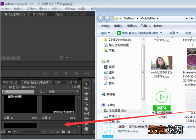Image resolution: width=196 pixels, height=140 pixels.
Task: Switch to the 特效控制台 tab
Action: 40,14
